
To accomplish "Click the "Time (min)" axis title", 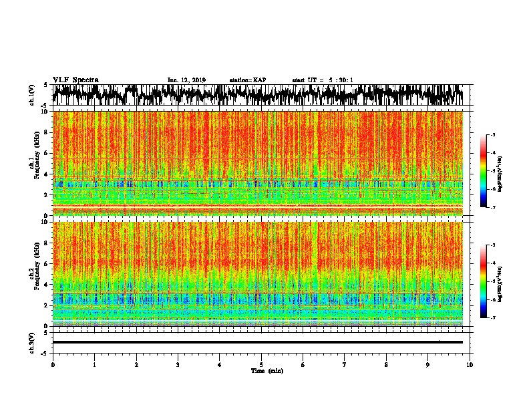I will pos(267,371).
